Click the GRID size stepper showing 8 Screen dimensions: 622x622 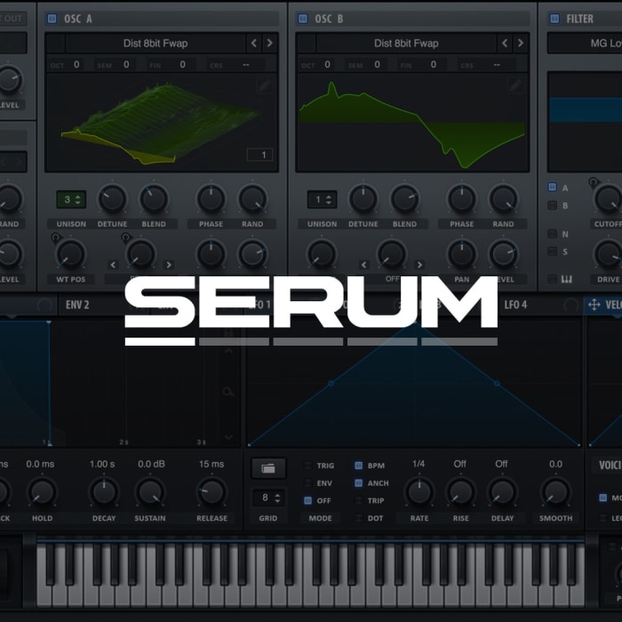coord(267,498)
